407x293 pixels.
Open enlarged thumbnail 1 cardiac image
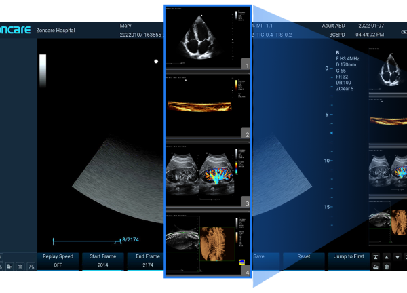pos(208,37)
